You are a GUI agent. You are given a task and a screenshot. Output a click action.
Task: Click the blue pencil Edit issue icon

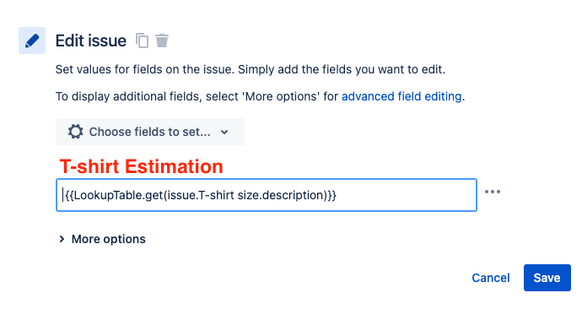tap(32, 41)
